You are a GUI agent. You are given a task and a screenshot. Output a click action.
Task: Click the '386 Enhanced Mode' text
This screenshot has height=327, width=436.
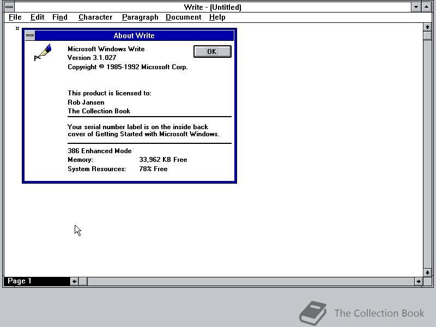(x=100, y=151)
